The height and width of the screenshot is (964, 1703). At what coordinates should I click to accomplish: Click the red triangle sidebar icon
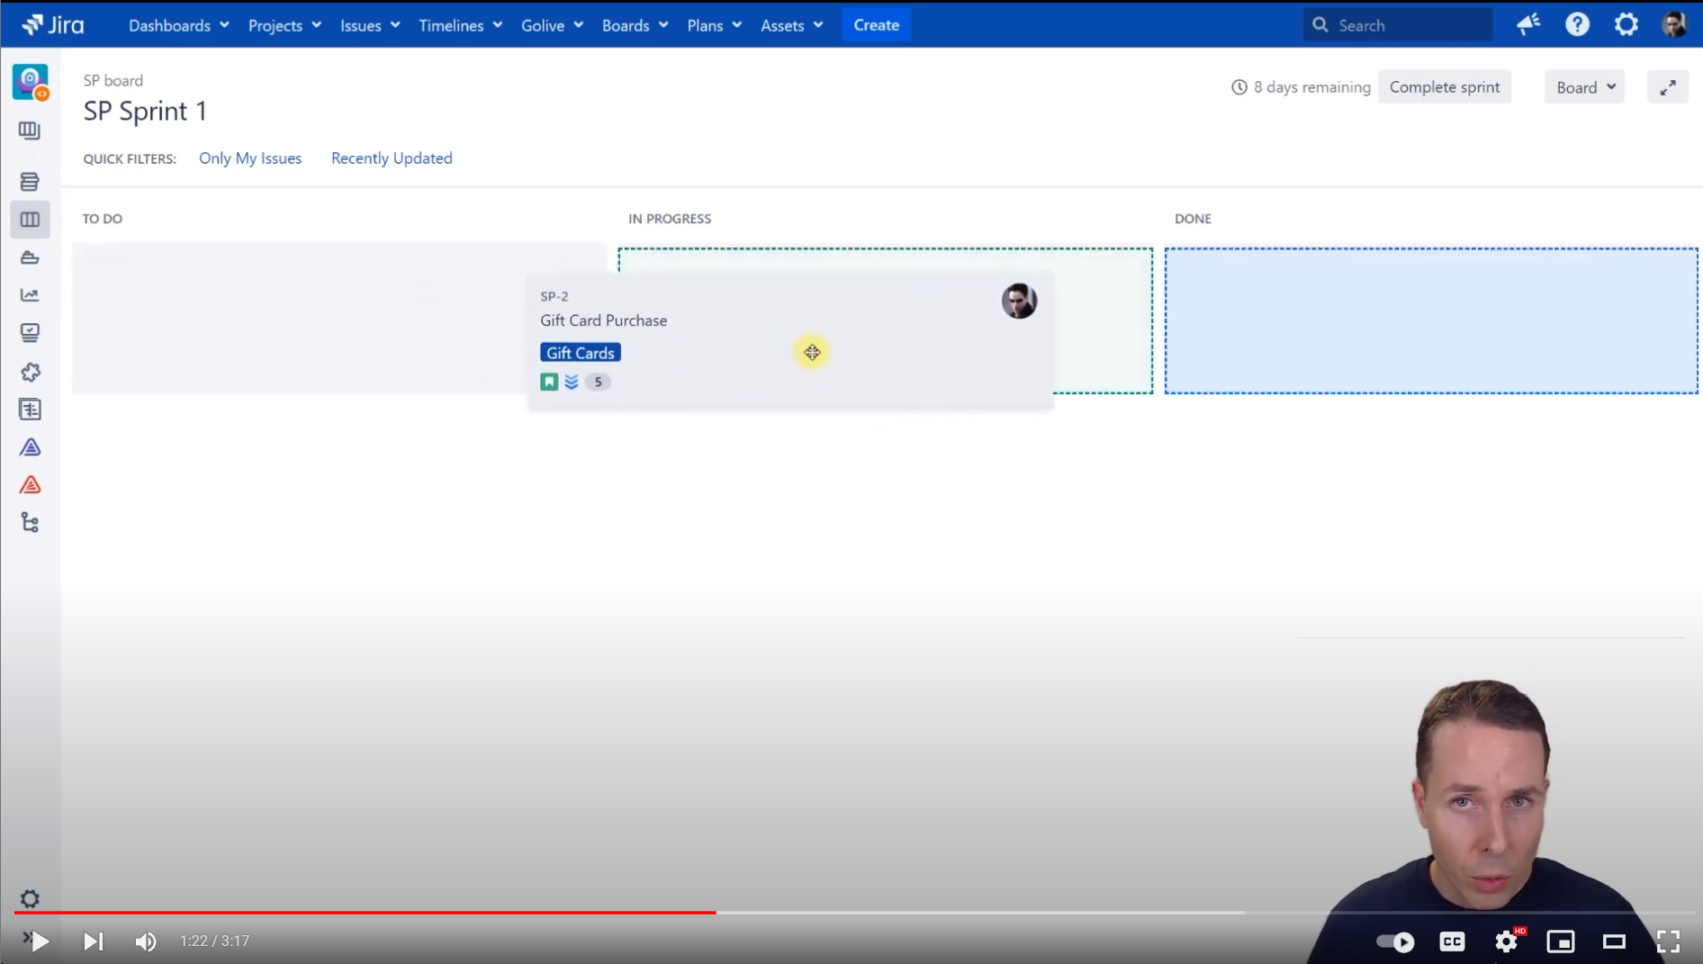[x=30, y=485]
